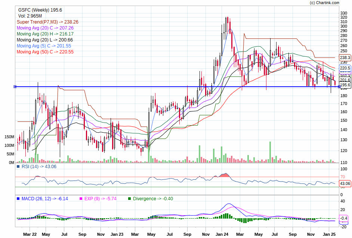The height and width of the screenshot is (238, 352).
Task: Click the left-end handle of blue horizontal line
Action: tap(15, 87)
